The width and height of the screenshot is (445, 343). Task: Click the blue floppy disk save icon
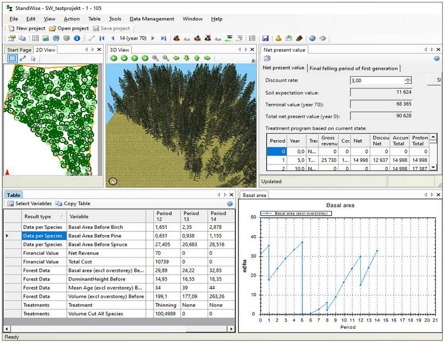click(x=265, y=38)
